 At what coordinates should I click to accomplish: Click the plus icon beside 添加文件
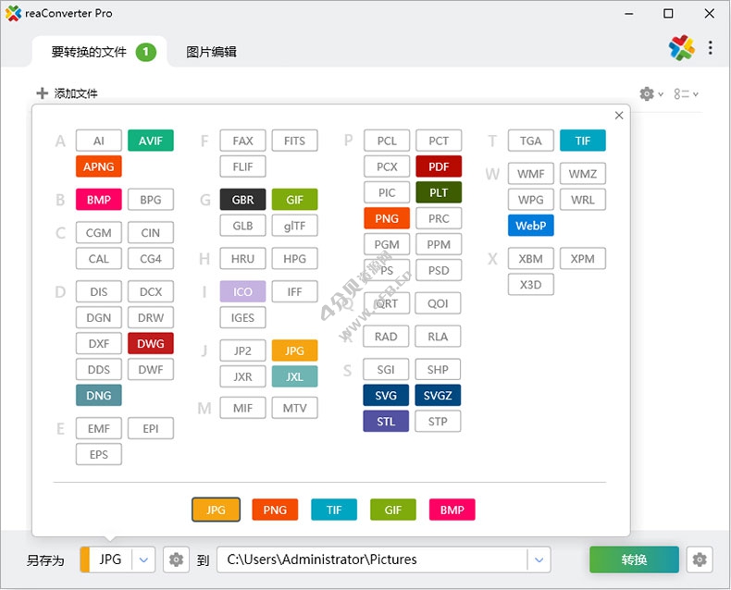pyautogui.click(x=42, y=93)
